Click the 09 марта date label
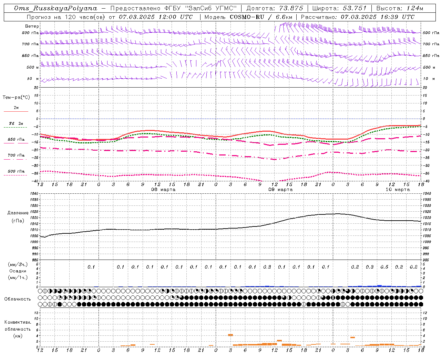The width and height of the screenshot is (441, 353). pyautogui.click(x=281, y=190)
